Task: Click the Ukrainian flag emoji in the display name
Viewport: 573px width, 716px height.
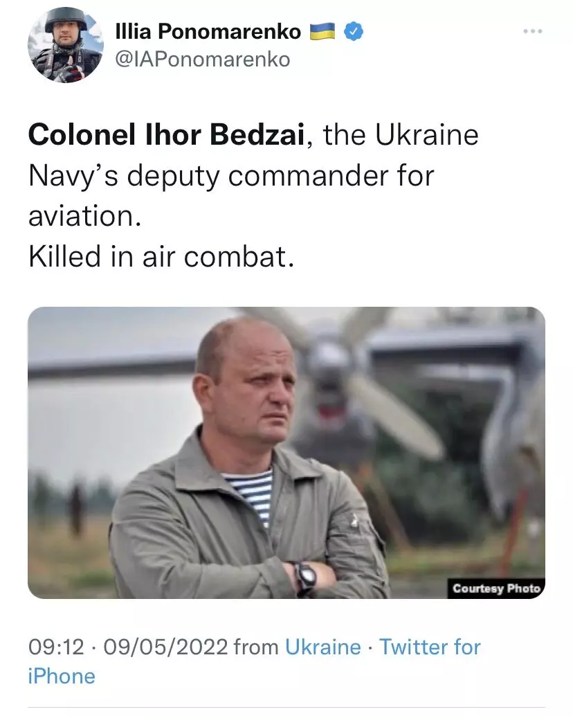Action: (323, 30)
